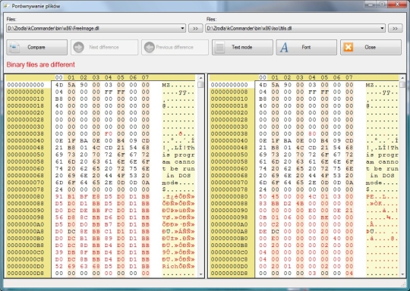Open the right file path dropdown
This screenshot has width=410, height=291.
pyautogui.click(x=382, y=28)
